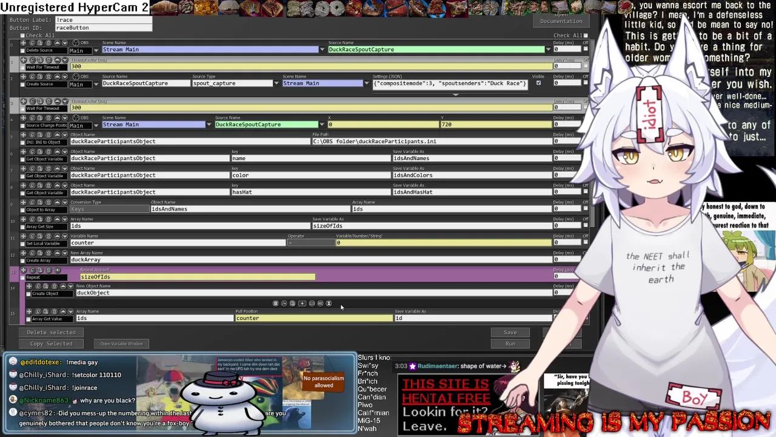
Task: Toggle the Off checkbox for the Delete Source row
Action: pos(586,49)
